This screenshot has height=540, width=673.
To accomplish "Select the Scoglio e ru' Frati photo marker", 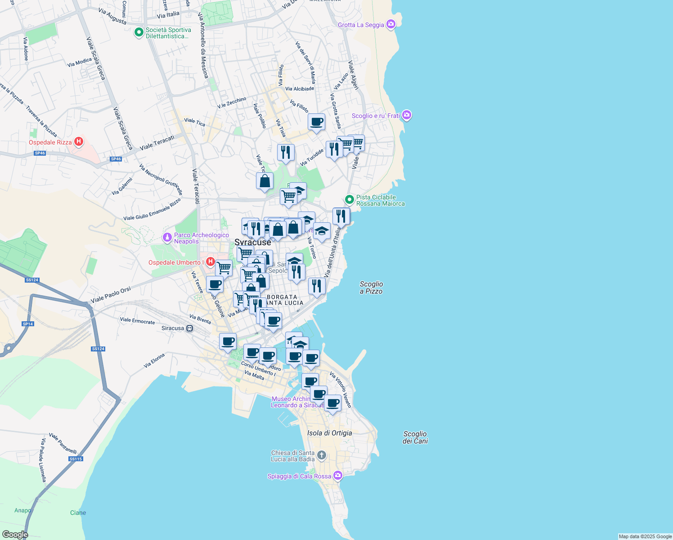I will point(407,116).
